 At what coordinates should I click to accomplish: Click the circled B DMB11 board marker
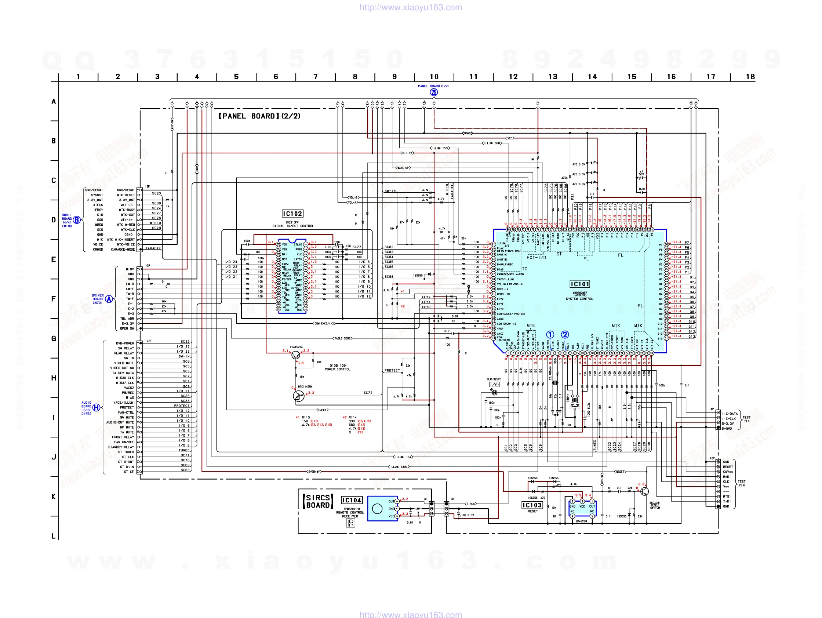coord(77,220)
